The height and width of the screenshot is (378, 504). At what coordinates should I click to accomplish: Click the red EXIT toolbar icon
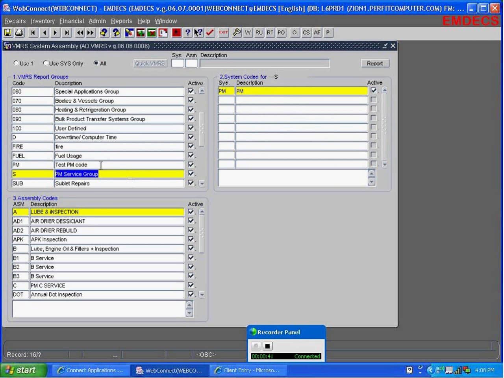pos(224,33)
